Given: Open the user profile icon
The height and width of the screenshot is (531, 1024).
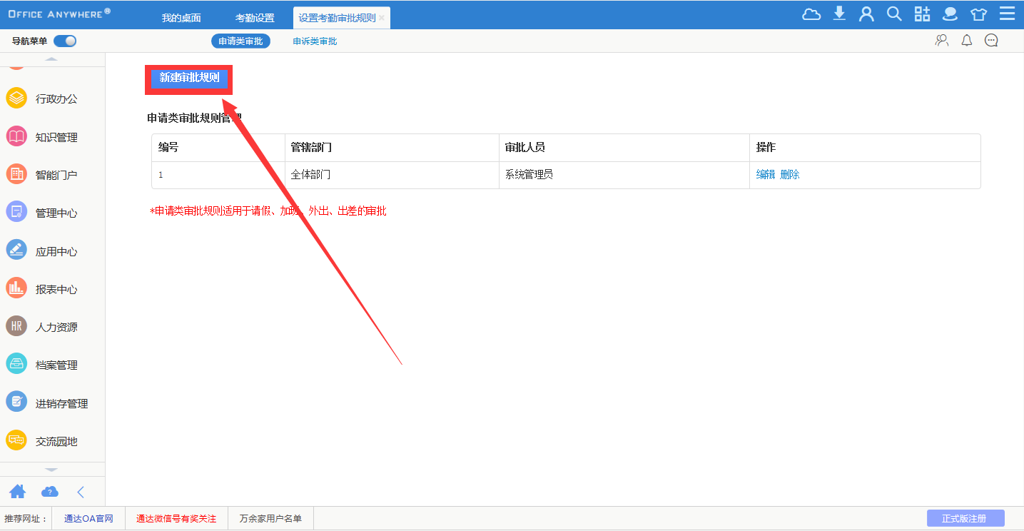Looking at the screenshot, I should tap(866, 14).
